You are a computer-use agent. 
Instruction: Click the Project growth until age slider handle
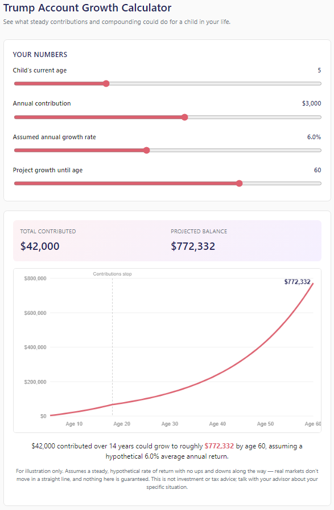(x=240, y=184)
